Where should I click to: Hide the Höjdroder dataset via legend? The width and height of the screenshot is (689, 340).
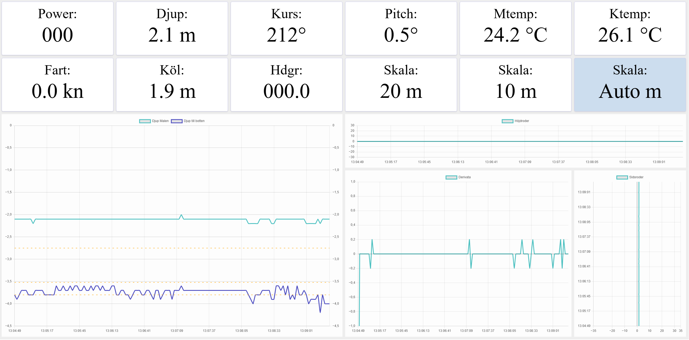pos(508,121)
